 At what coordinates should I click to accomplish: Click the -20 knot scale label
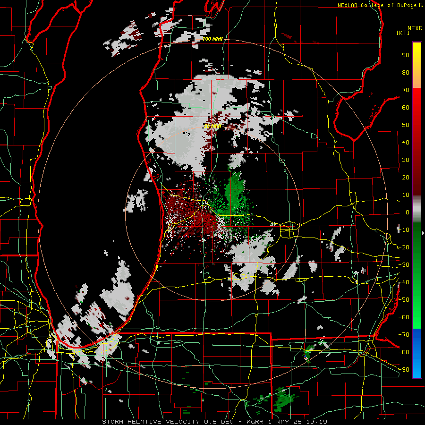pyautogui.click(x=404, y=247)
